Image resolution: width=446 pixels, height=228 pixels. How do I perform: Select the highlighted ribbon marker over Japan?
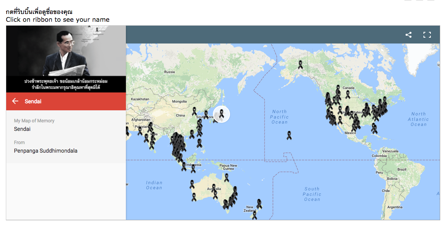[221, 113]
